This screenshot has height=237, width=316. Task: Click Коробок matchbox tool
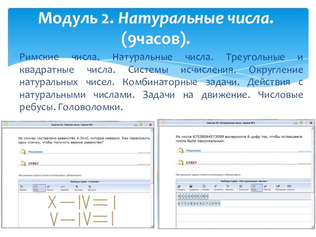tap(65, 188)
